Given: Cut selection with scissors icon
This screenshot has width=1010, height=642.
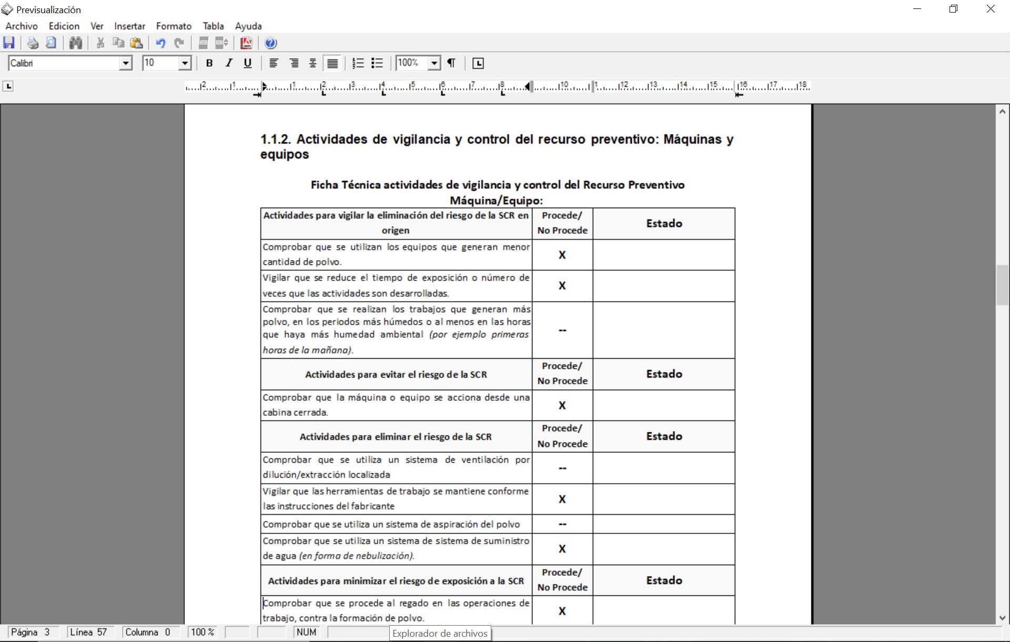Looking at the screenshot, I should [x=100, y=43].
